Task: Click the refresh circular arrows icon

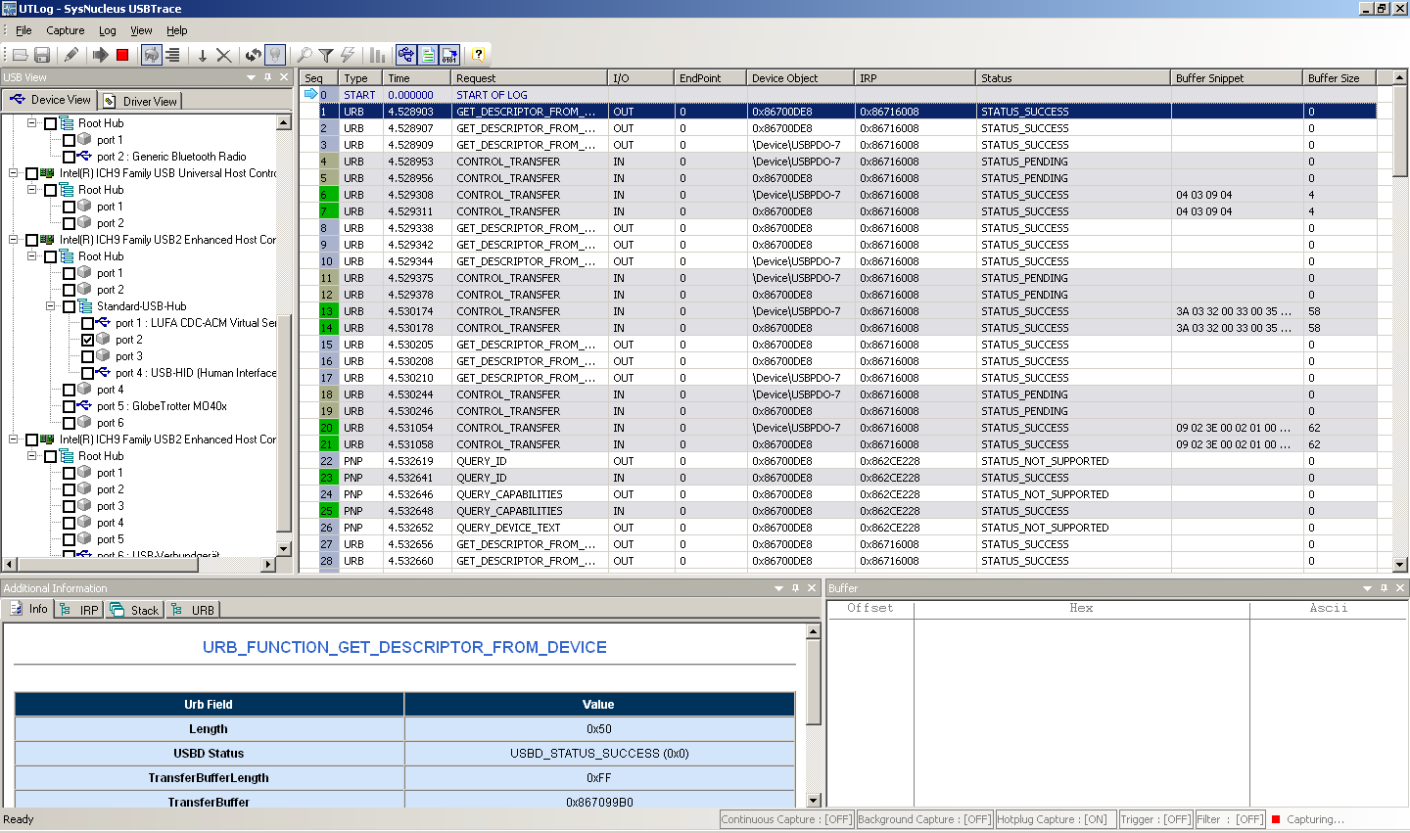Action: [254, 55]
